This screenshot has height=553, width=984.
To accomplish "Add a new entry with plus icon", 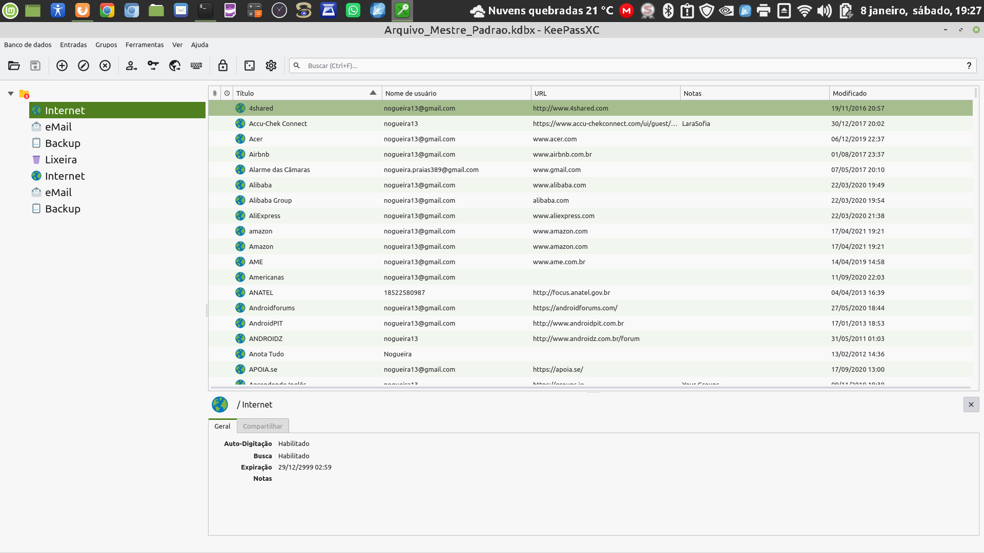I will 62,66.
